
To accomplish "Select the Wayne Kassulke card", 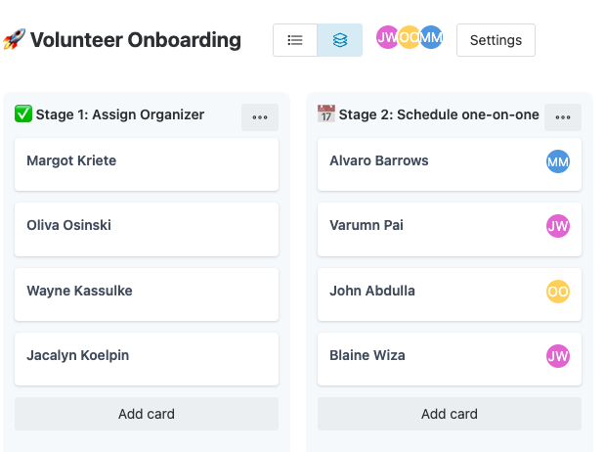I will pos(147,294).
